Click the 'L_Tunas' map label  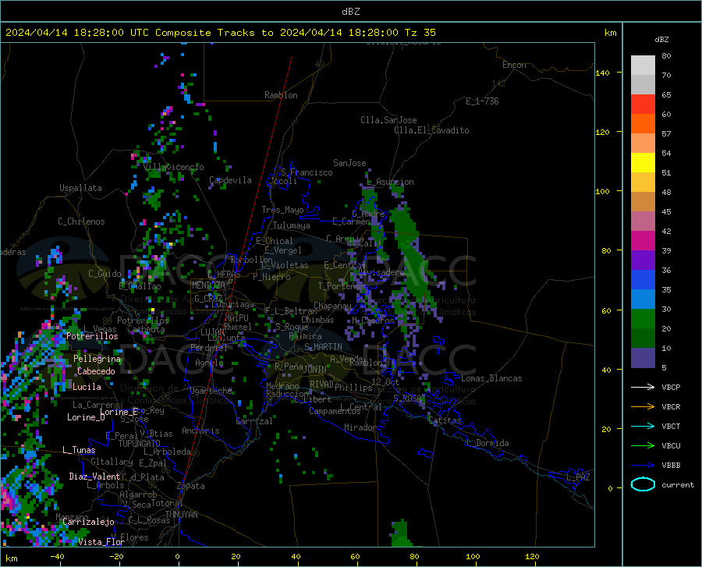[x=79, y=450]
